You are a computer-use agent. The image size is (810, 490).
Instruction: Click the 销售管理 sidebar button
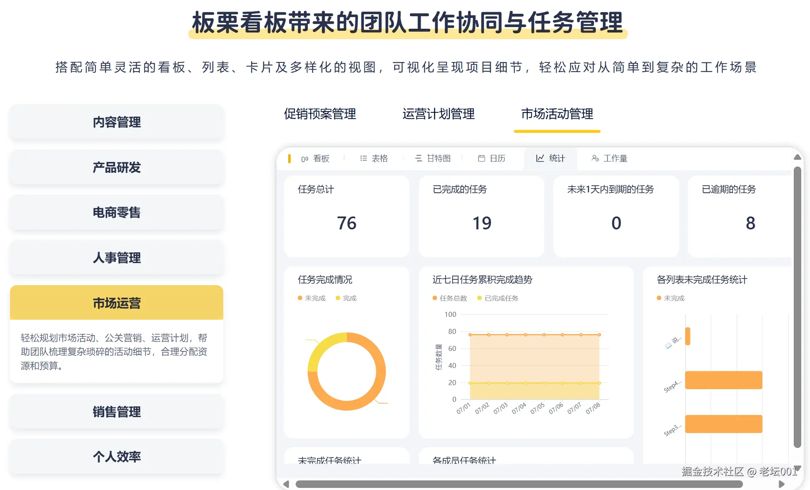(117, 412)
